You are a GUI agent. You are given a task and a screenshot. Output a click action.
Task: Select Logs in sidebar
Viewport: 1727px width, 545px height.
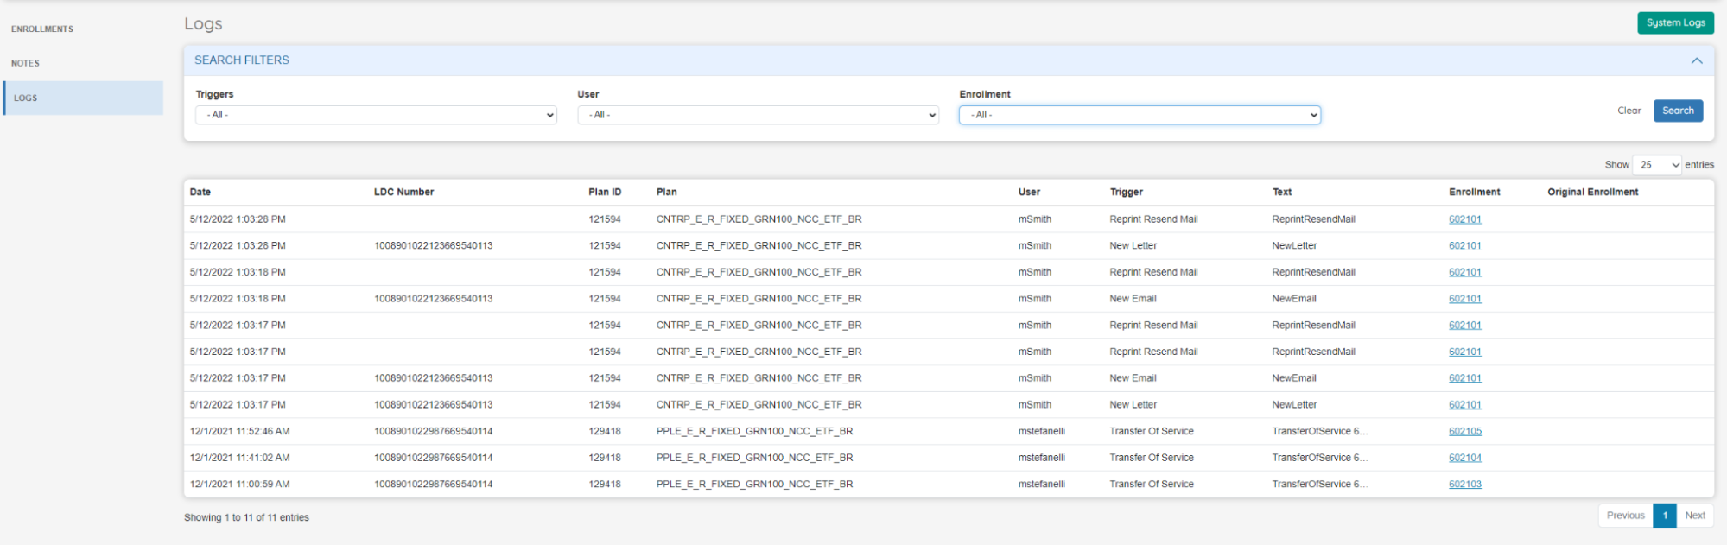click(x=83, y=98)
